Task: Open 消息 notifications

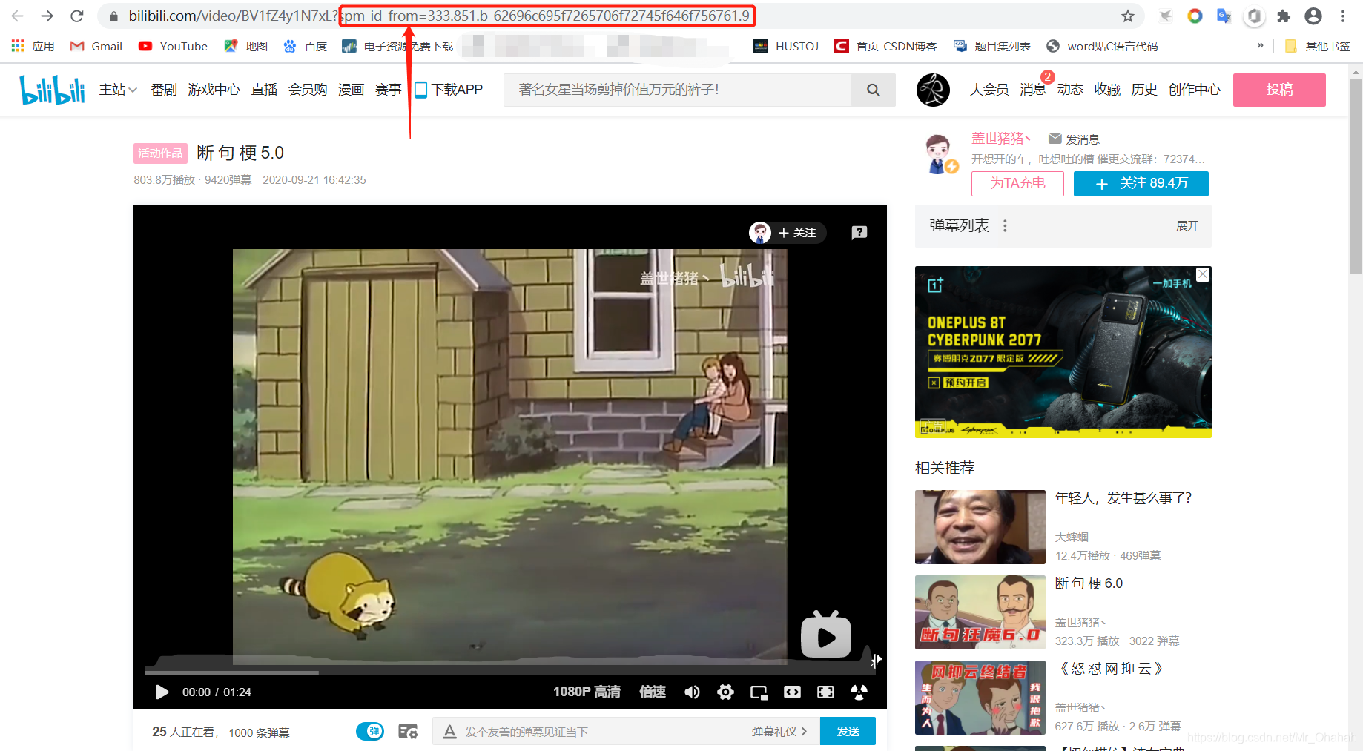Action: click(x=1033, y=90)
